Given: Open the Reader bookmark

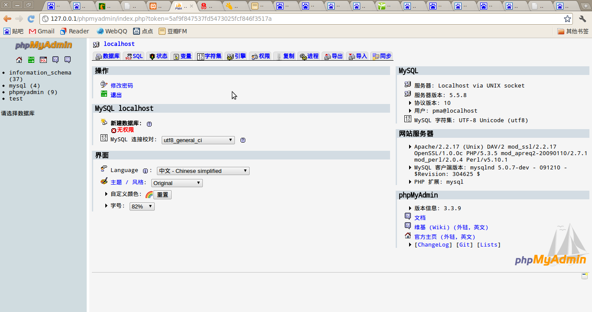Looking at the screenshot, I should (75, 31).
